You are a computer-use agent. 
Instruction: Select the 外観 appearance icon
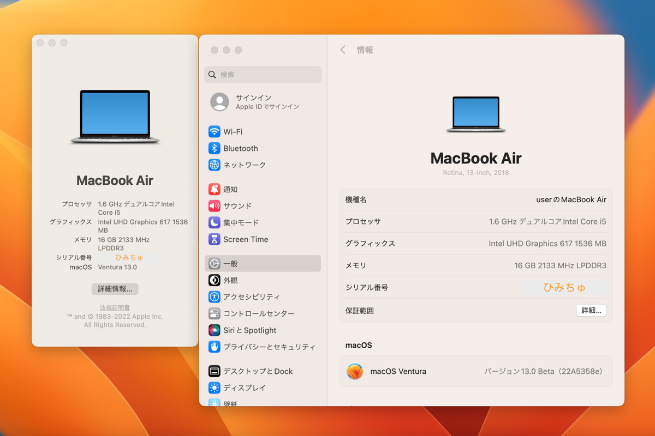[215, 280]
